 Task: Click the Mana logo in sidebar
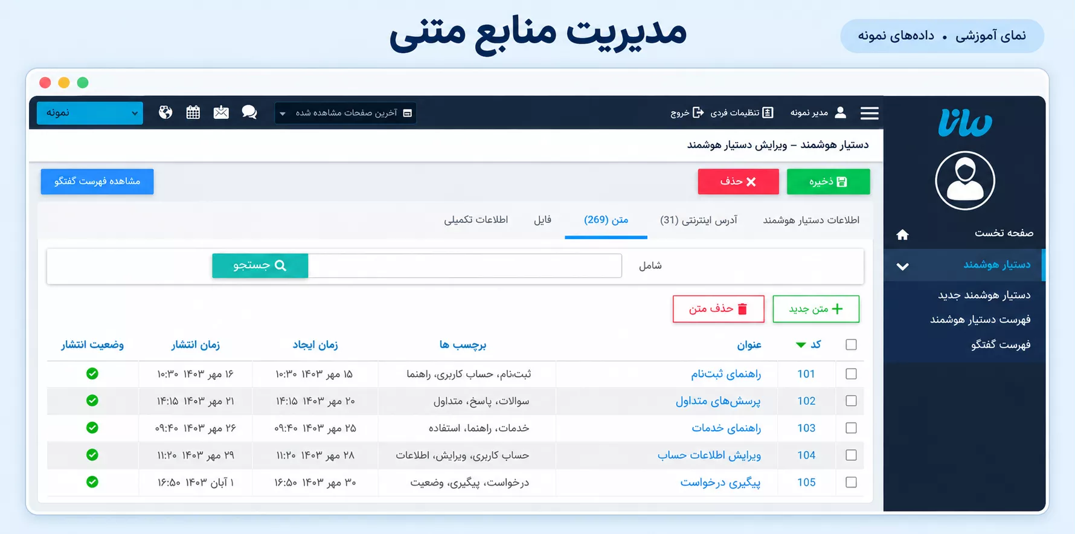(x=964, y=123)
